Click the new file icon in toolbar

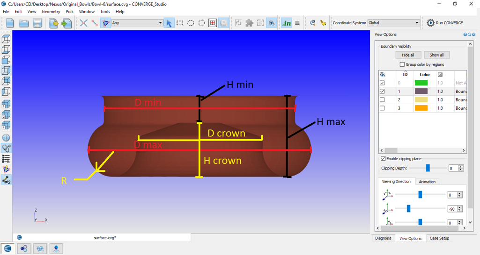point(10,23)
